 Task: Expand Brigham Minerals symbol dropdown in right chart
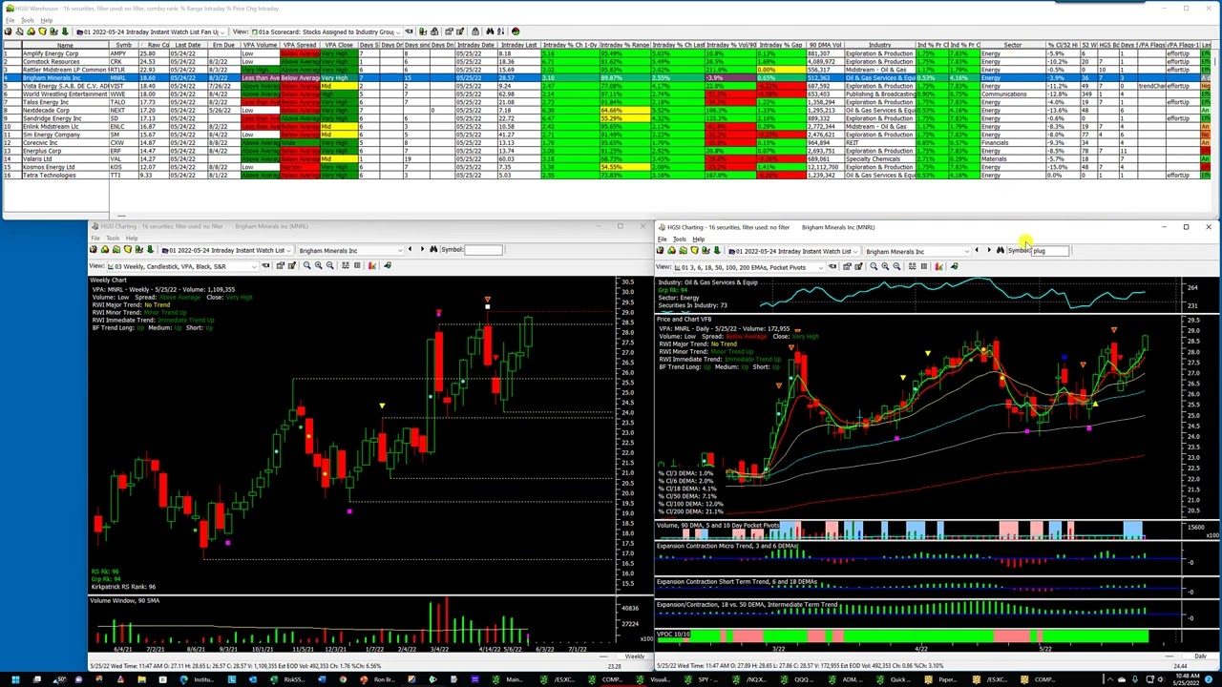(x=967, y=251)
